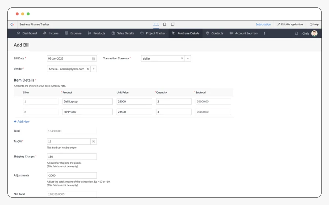Expand the Transaction Currency dropdown
Viewport: 329px width, 205px height.
click(188, 59)
